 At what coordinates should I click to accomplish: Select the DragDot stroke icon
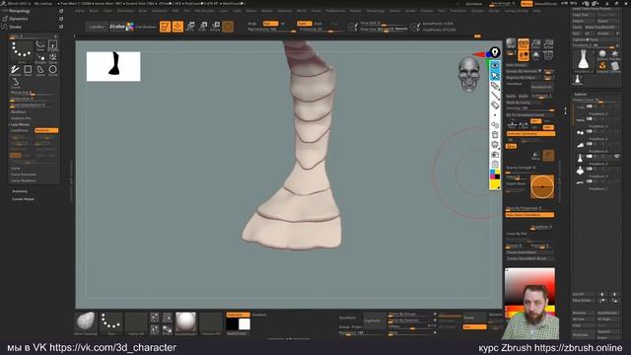(x=40, y=59)
